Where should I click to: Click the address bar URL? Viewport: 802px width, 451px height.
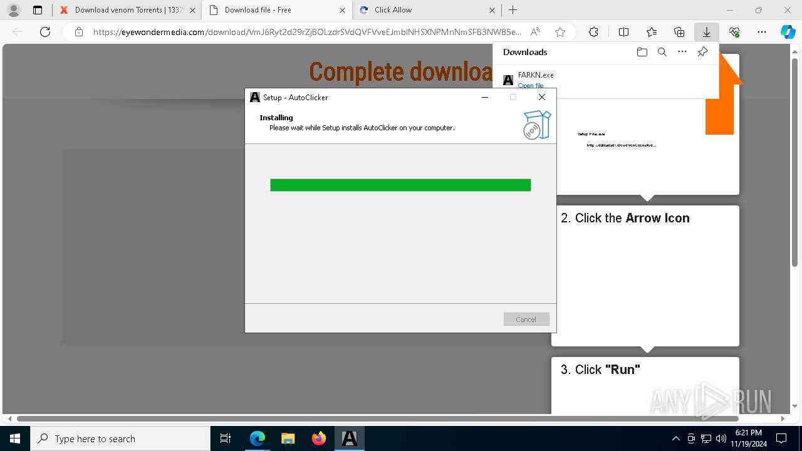coord(307,32)
